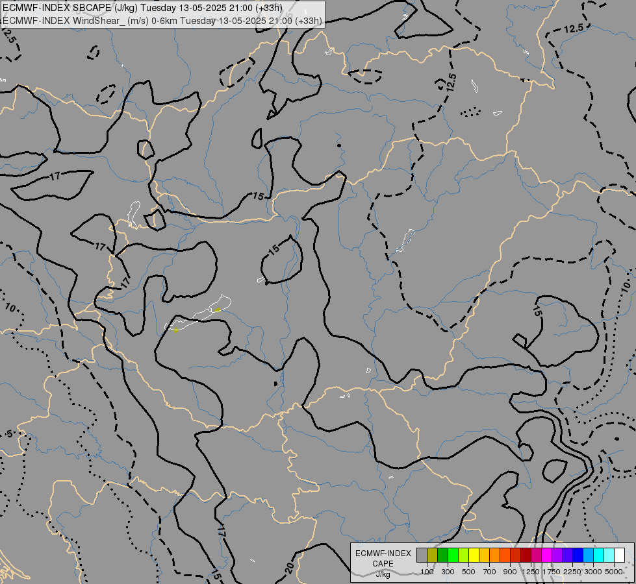The image size is (636, 584).
Task: Select the cyan swatch right of 3000
Action: (x=599, y=555)
